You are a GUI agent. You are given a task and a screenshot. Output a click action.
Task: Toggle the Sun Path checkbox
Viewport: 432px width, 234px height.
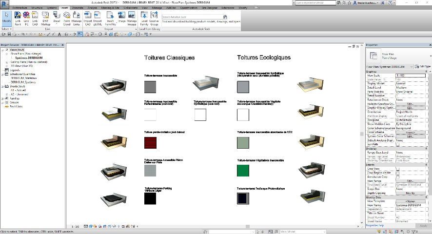(x=397, y=144)
